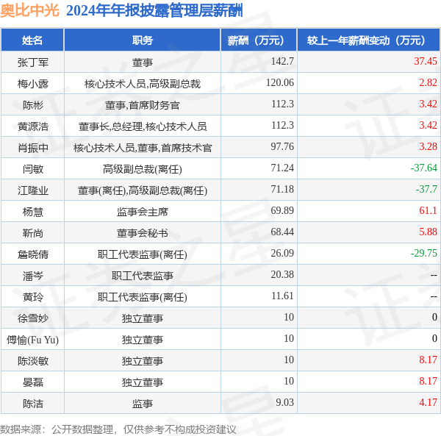Click the change value 2.82
Image resolution: width=441 pixels, height=436 pixels.
click(x=428, y=82)
